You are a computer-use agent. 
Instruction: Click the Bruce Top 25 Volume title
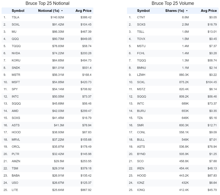coord(173,3)
